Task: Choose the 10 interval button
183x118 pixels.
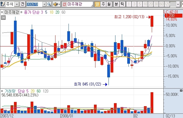Action: 145,4
